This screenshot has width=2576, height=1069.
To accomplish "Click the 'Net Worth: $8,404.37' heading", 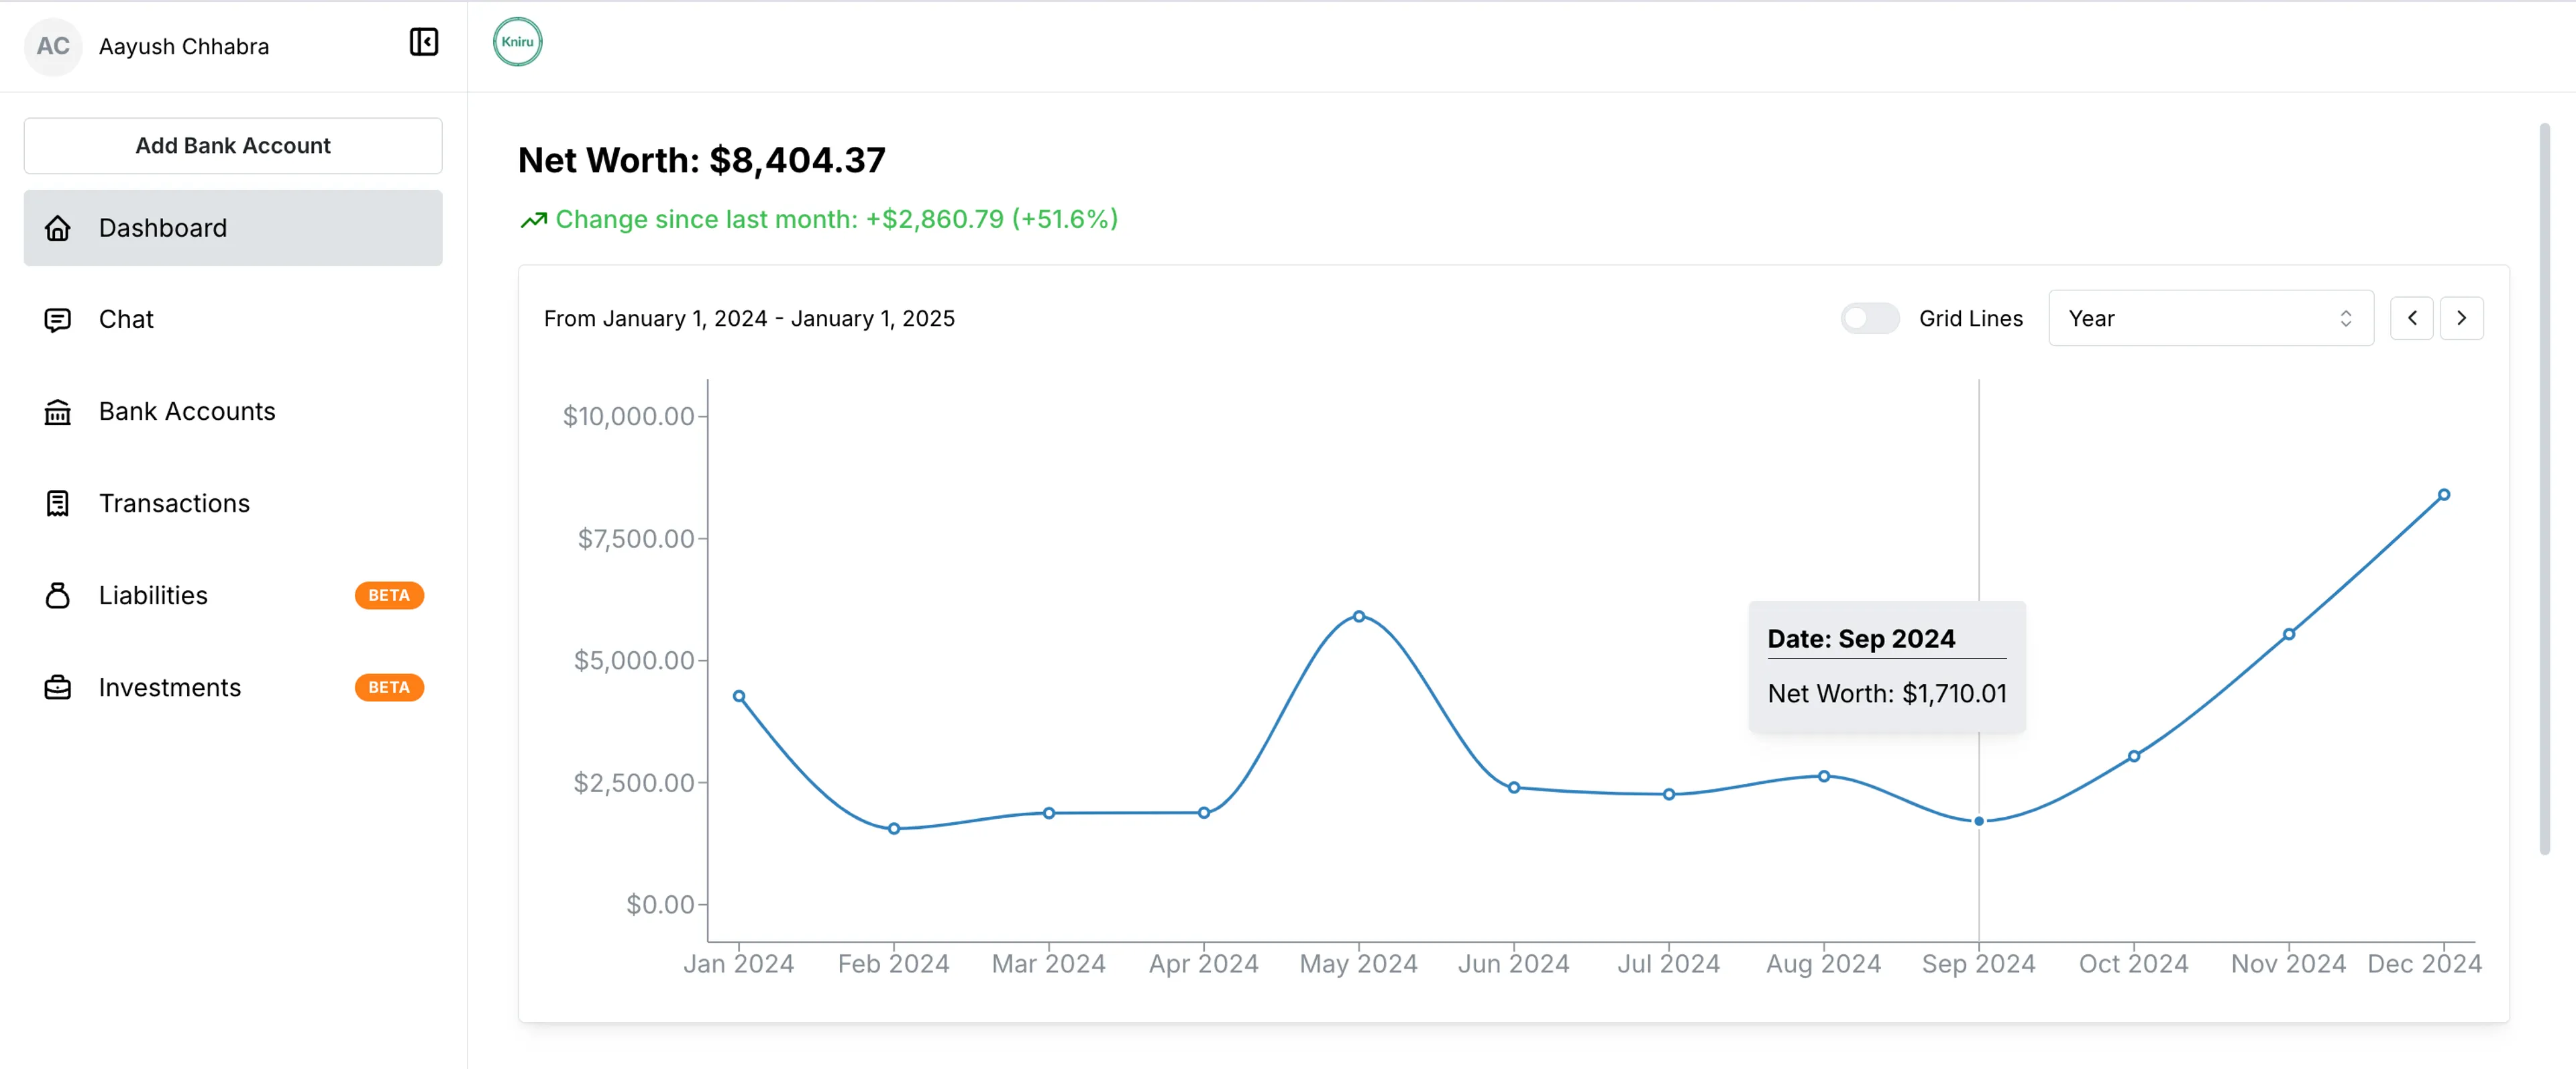I will tap(702, 160).
